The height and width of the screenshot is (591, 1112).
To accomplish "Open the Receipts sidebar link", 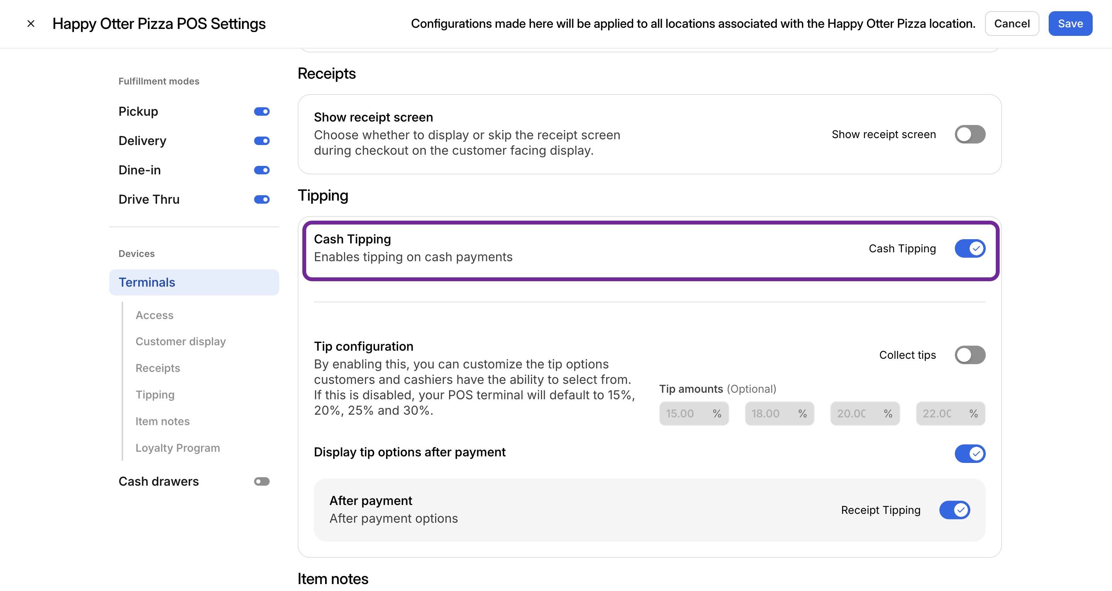I will tap(158, 368).
